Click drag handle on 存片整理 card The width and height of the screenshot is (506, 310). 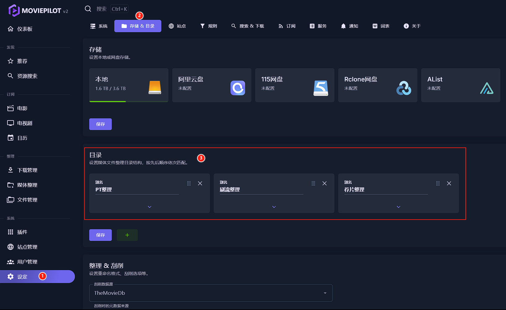(x=438, y=183)
